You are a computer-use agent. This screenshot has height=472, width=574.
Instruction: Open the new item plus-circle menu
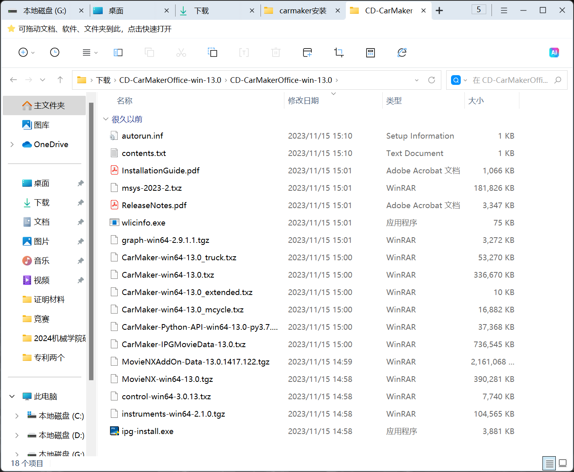(27, 53)
